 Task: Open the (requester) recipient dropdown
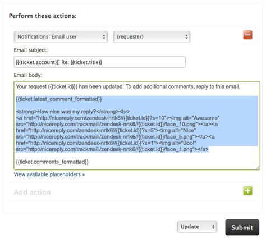point(152,36)
